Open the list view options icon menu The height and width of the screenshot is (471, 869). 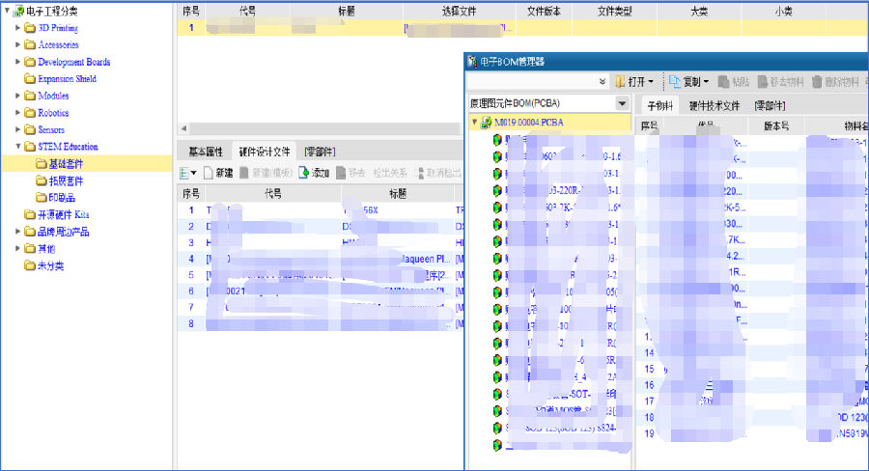tap(187, 173)
